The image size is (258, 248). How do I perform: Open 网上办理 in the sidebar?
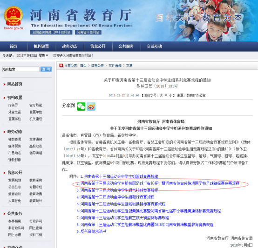pyautogui.click(x=14, y=235)
